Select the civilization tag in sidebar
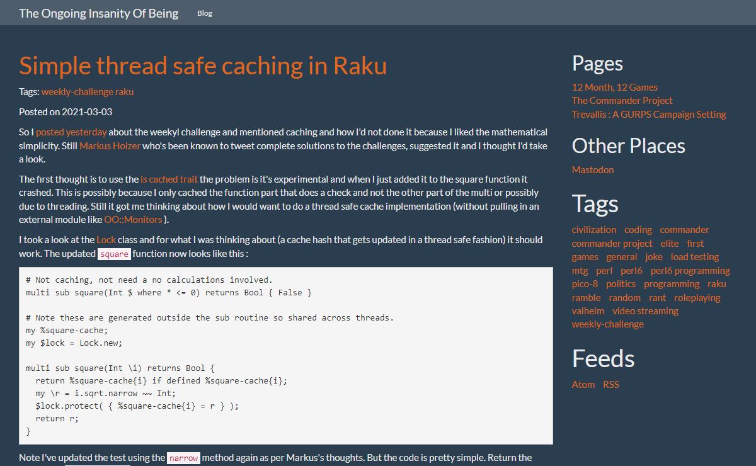Image resolution: width=756 pixels, height=466 pixels. point(593,230)
